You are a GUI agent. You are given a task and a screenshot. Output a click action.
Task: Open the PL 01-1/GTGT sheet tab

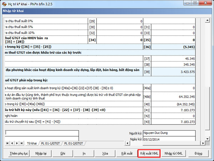click(x=51, y=143)
